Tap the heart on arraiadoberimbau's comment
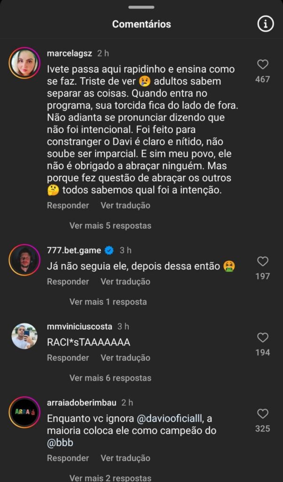 [263, 414]
